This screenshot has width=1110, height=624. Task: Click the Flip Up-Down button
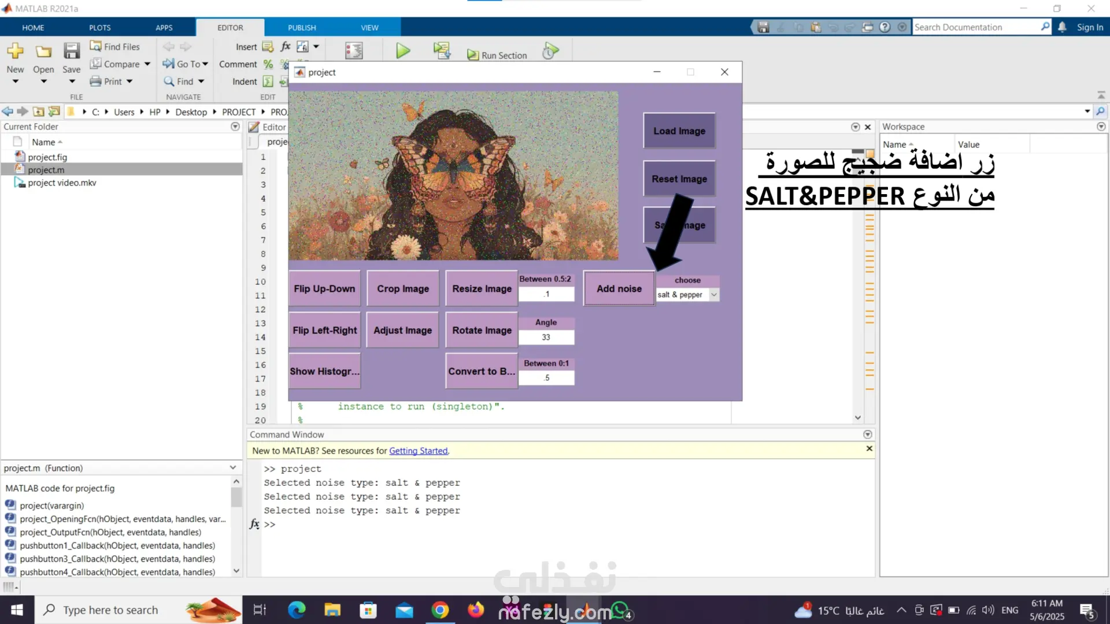[324, 289]
